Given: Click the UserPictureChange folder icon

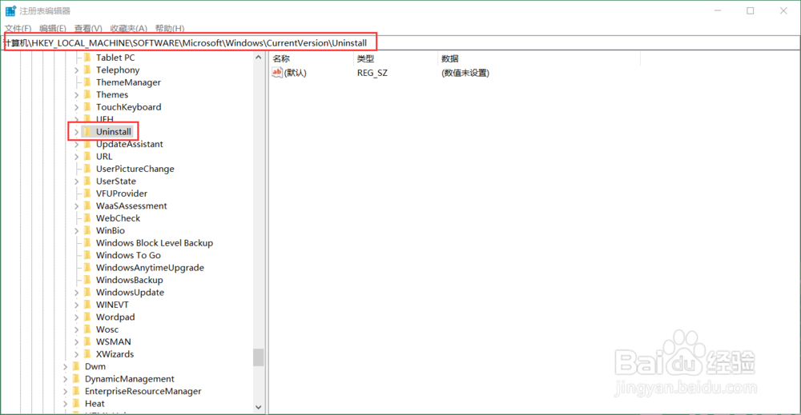Looking at the screenshot, I should click(x=87, y=169).
